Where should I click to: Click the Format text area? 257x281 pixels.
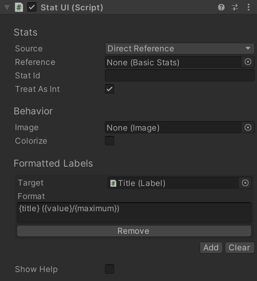click(134, 213)
